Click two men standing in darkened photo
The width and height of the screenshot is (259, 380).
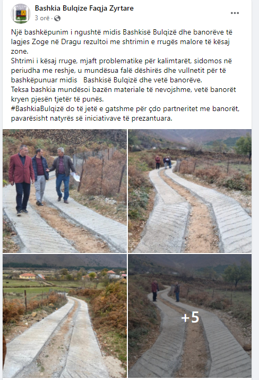click(166, 291)
